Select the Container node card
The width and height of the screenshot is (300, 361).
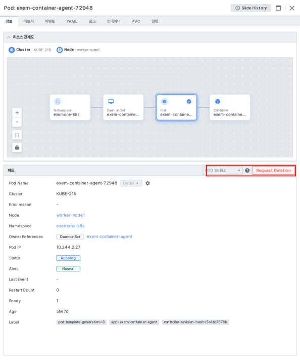pyautogui.click(x=230, y=107)
